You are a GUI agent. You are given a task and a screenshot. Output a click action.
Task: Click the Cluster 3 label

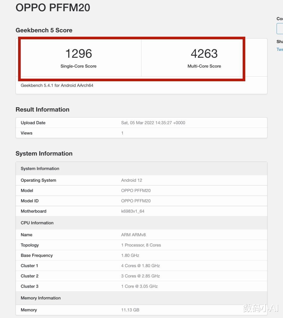tap(30, 286)
